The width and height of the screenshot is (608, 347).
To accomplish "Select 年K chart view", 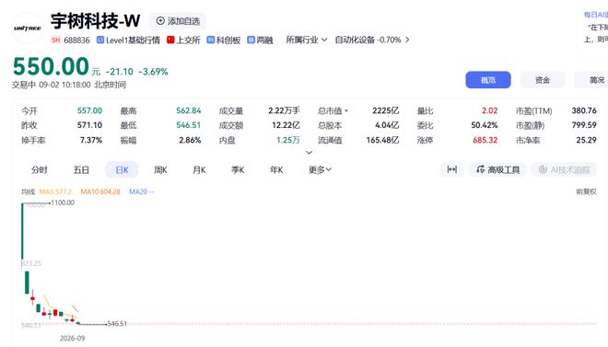I will 276,169.
